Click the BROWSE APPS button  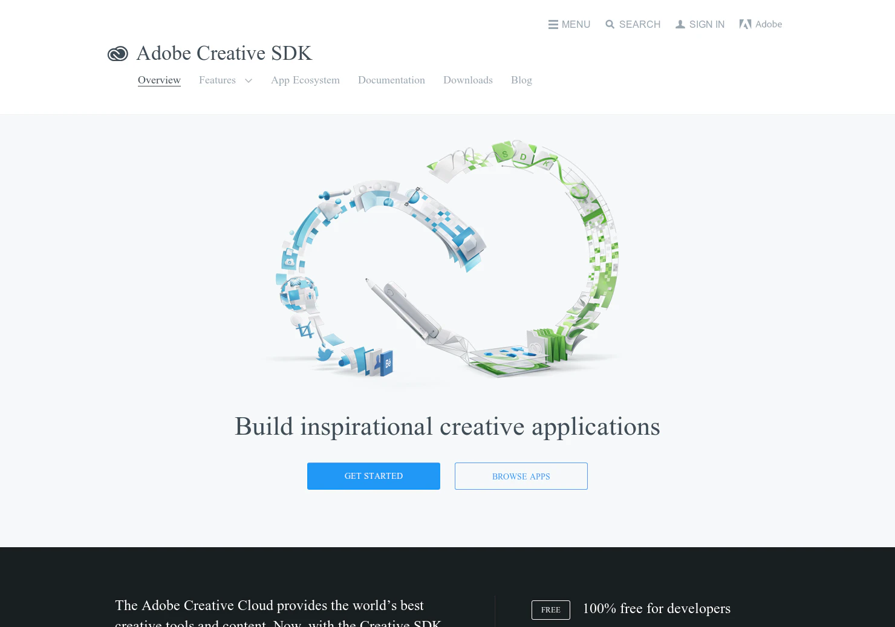click(x=521, y=476)
